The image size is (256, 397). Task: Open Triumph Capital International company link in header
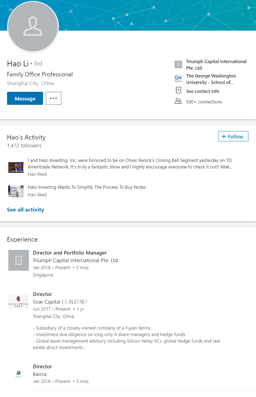click(x=216, y=65)
